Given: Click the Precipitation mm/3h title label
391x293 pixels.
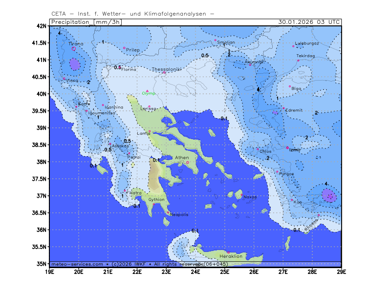Looking at the screenshot, I should pos(86,22).
